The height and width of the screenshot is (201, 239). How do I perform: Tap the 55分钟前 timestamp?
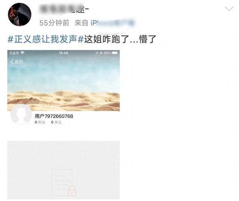click(54, 23)
